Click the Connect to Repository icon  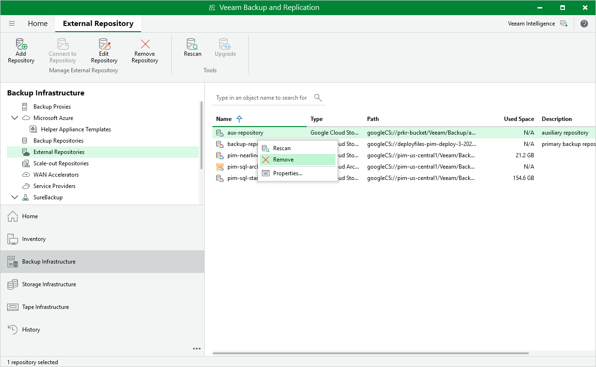click(63, 44)
